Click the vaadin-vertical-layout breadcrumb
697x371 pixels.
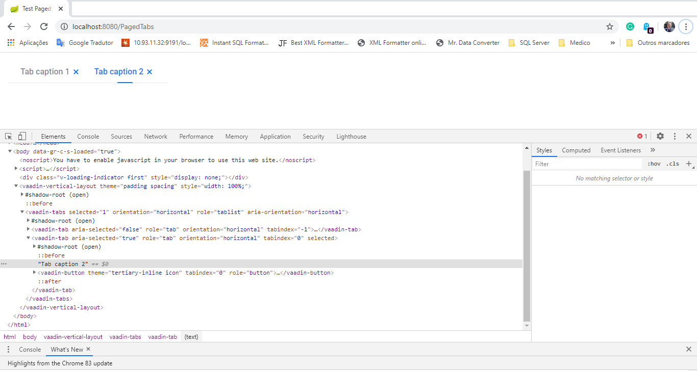[73, 337]
